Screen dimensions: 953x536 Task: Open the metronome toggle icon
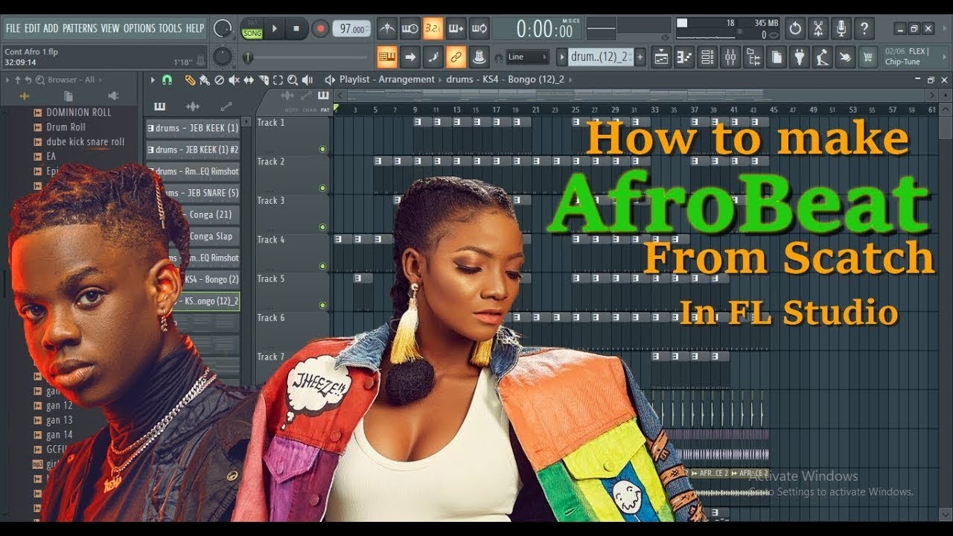point(387,29)
